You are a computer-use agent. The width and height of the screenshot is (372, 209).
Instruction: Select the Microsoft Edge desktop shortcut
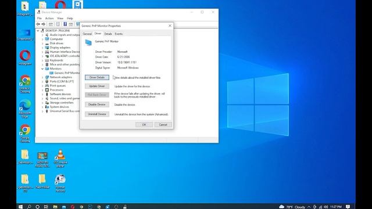click(x=25, y=109)
